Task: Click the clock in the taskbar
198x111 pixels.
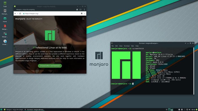Action: [x=193, y=110]
